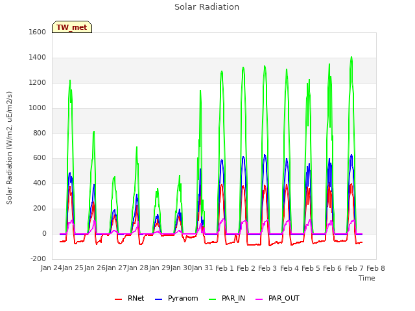
Task: Click the blue Pyranom legend swatch
Action: tap(158, 299)
